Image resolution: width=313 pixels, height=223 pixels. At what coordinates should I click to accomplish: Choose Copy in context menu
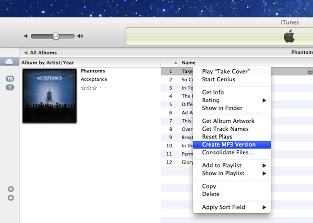tap(232, 186)
